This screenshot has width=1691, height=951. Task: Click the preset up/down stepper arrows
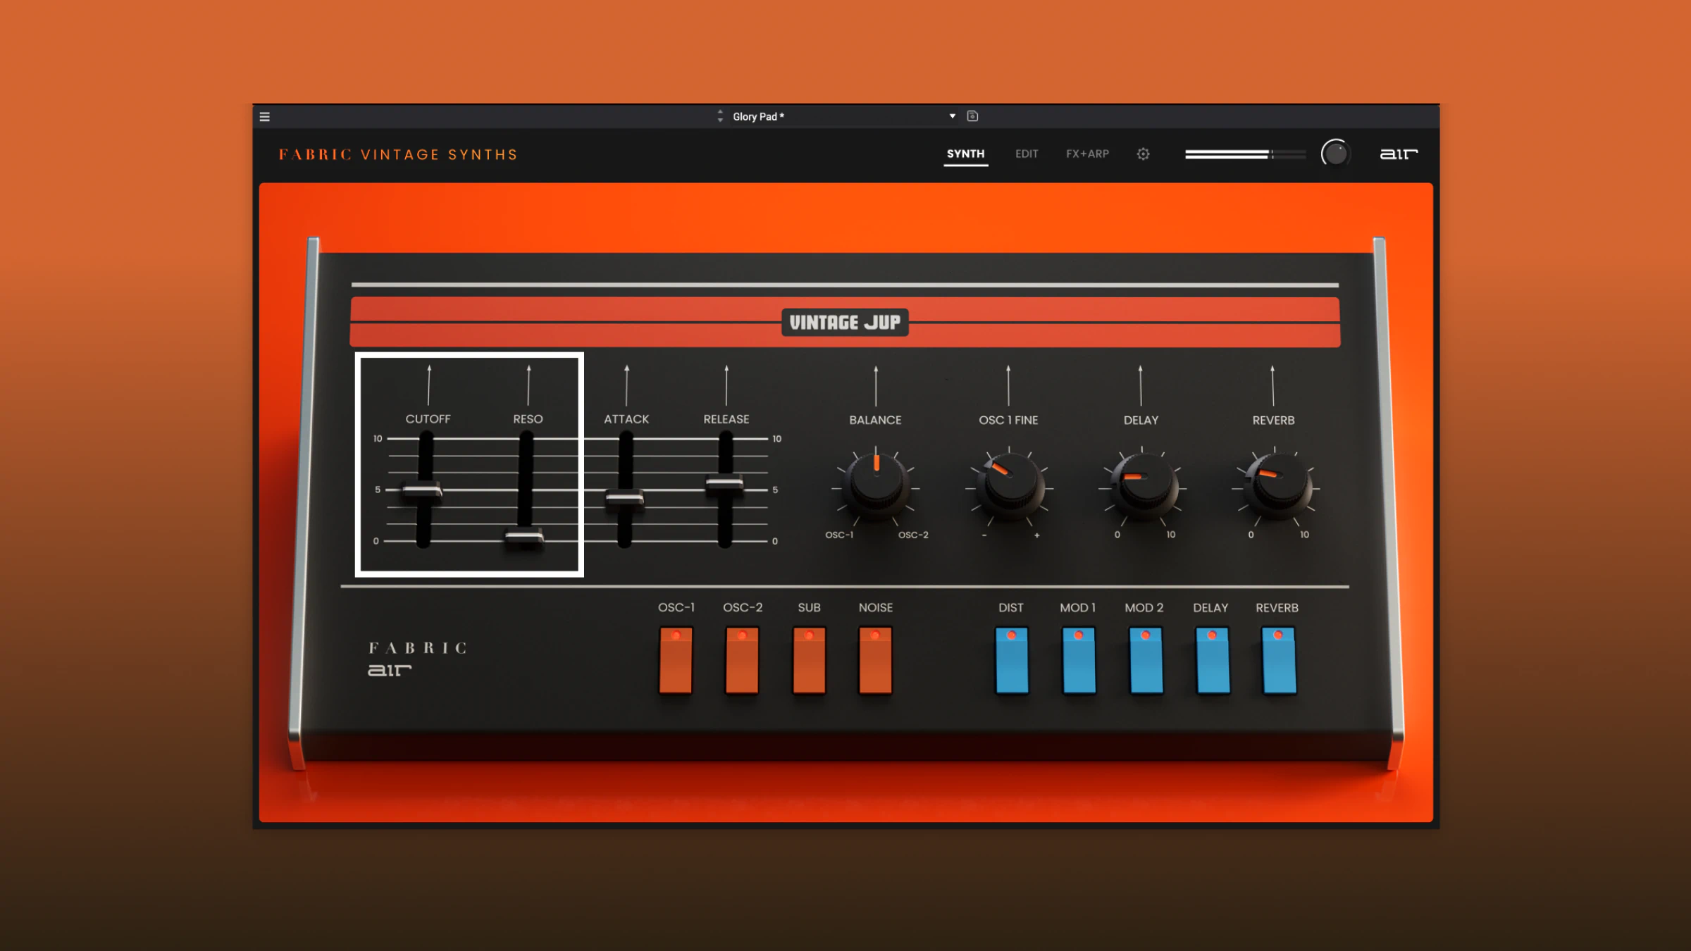click(720, 116)
